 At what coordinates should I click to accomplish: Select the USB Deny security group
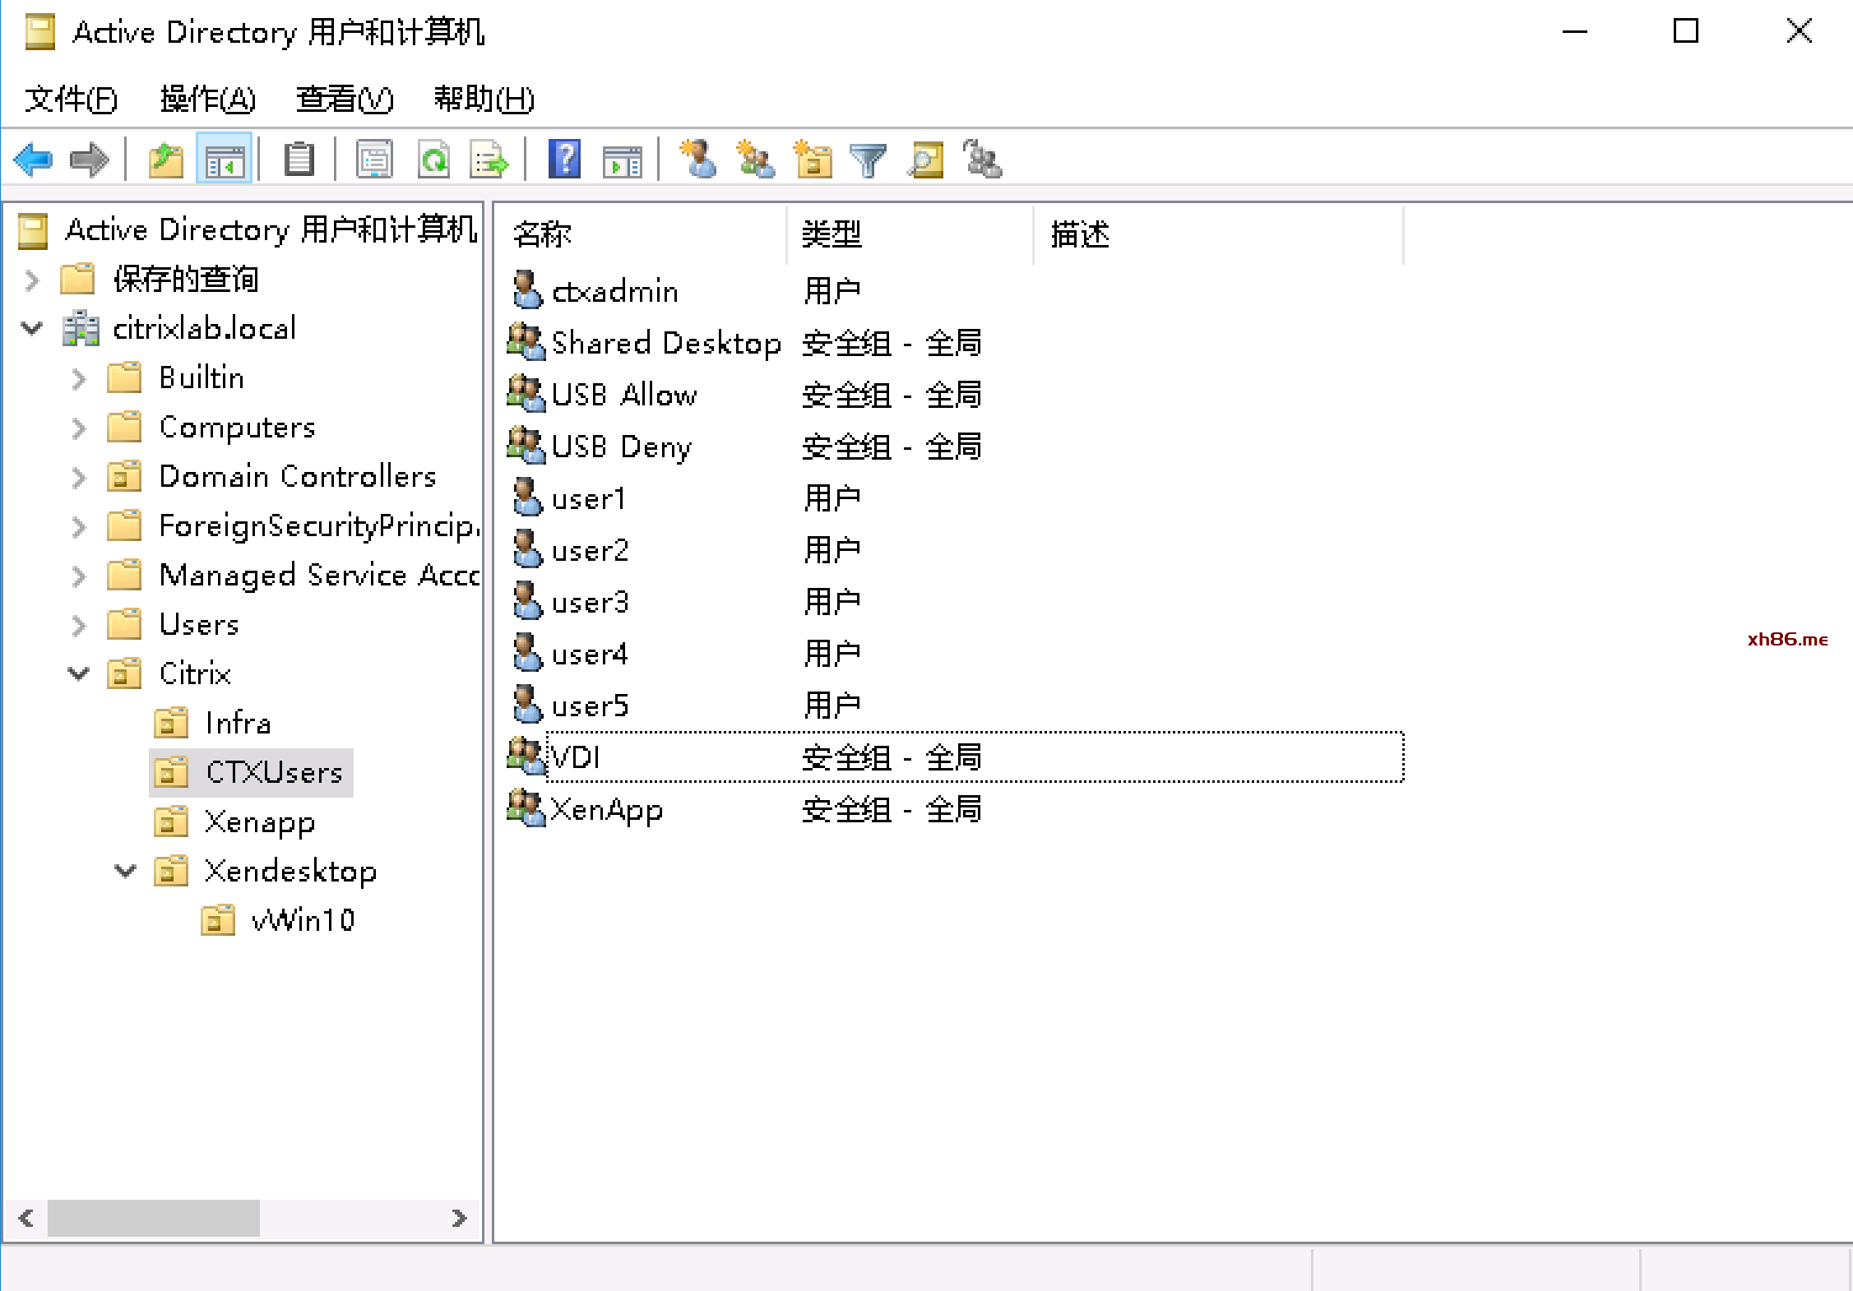click(x=621, y=447)
